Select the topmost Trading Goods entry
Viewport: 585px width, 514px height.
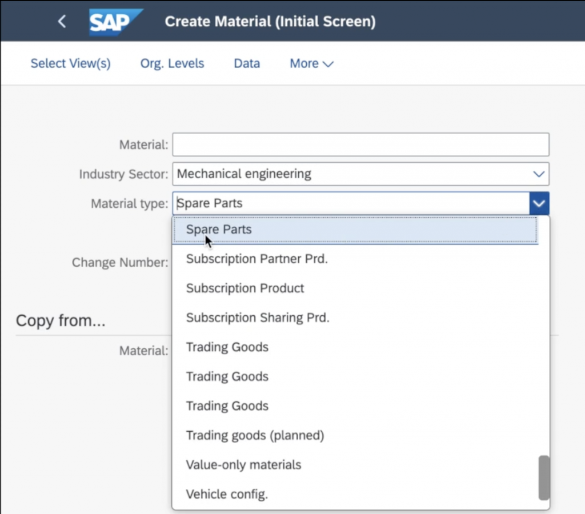point(227,347)
